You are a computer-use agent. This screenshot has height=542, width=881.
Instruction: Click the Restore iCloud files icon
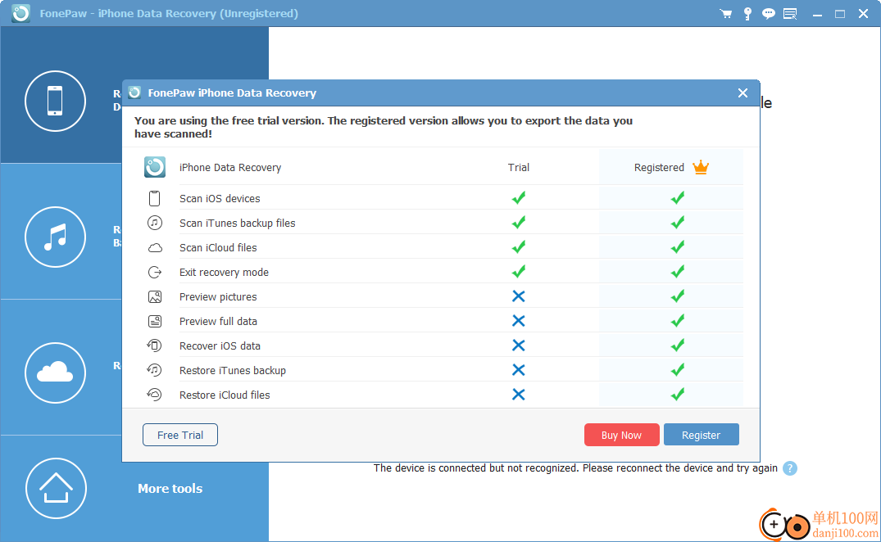coord(155,395)
